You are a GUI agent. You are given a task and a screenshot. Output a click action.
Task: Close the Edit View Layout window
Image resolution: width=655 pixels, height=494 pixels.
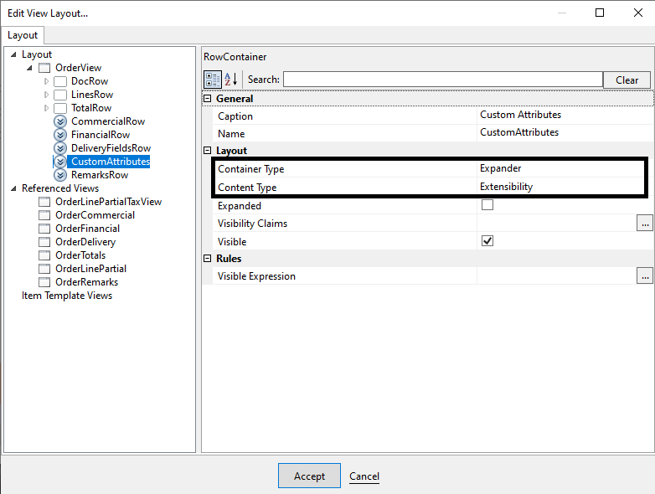[x=638, y=13]
